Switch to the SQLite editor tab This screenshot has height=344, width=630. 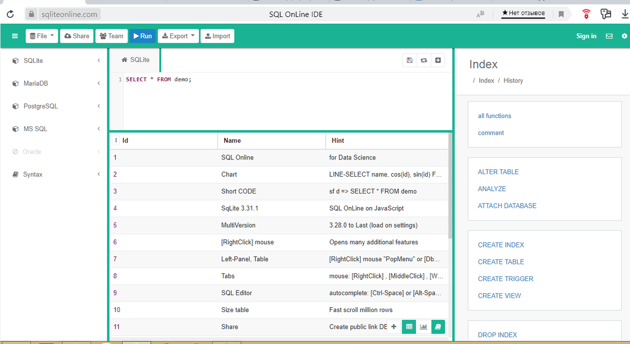pos(134,59)
